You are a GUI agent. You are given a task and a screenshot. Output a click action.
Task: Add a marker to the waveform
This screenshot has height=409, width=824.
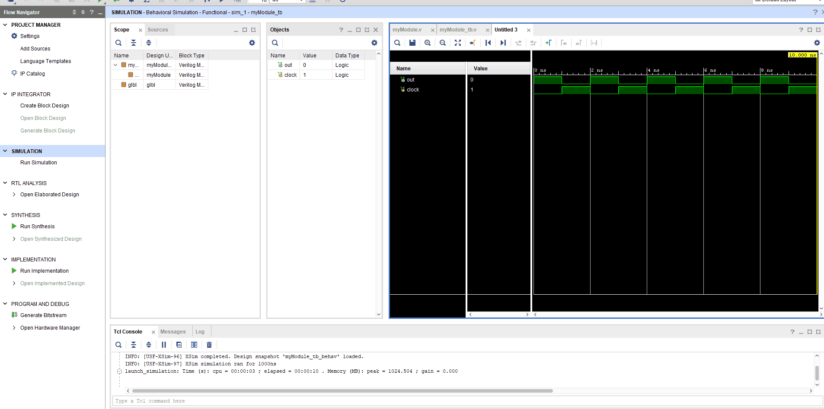pos(548,43)
